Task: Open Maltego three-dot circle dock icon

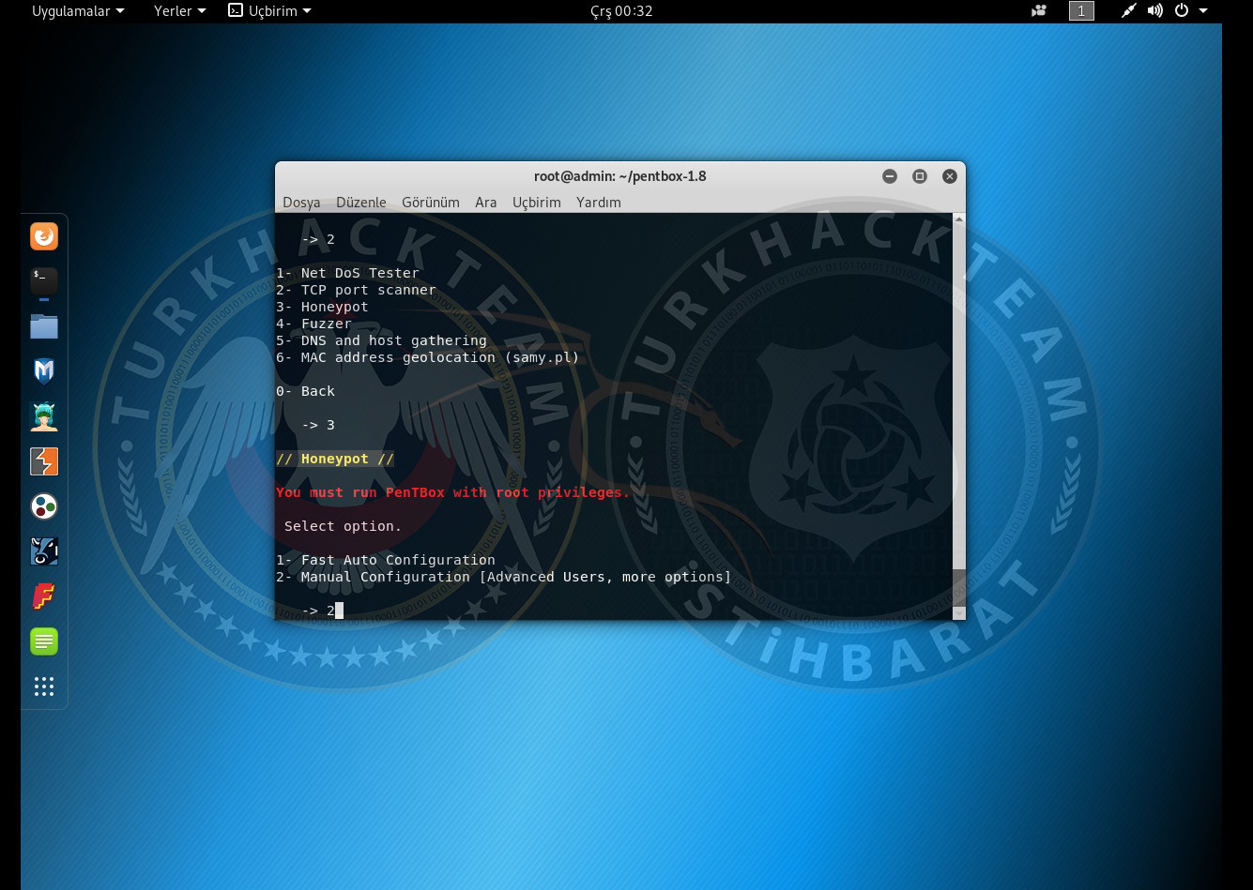Action: pyautogui.click(x=44, y=506)
